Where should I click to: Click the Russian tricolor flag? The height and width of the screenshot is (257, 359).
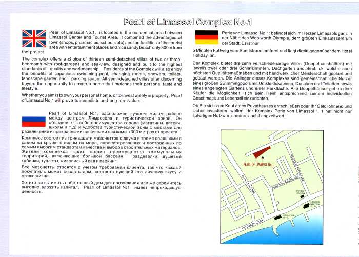[x=34, y=122]
